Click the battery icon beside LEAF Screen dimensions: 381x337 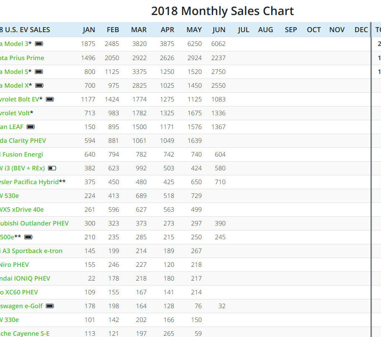[x=31, y=127]
